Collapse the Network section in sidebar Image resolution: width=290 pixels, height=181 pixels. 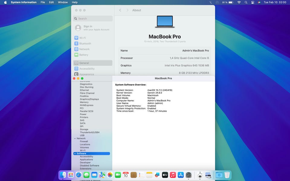coord(75,138)
